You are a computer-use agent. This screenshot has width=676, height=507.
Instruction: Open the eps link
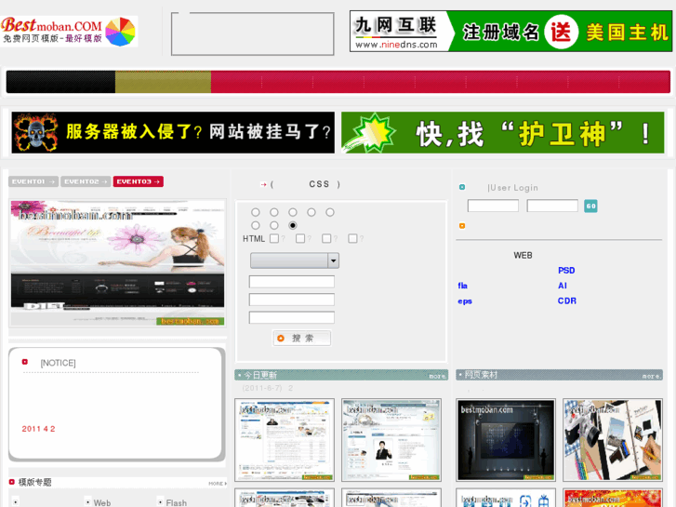tap(465, 301)
